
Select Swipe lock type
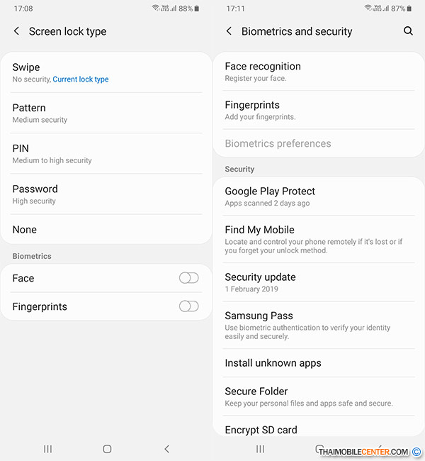(106, 72)
